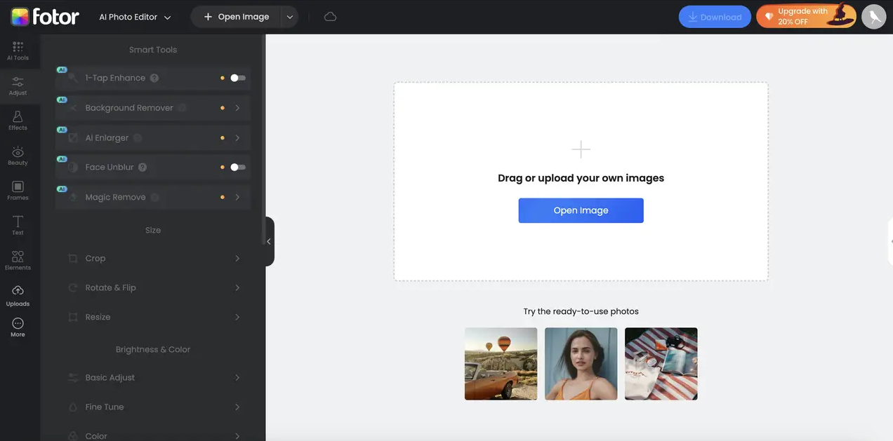Select the Crop menu label
Image resolution: width=893 pixels, height=441 pixels.
click(x=95, y=259)
